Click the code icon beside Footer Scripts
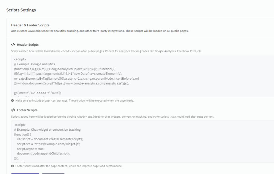The height and width of the screenshot is (174, 274). (13, 110)
